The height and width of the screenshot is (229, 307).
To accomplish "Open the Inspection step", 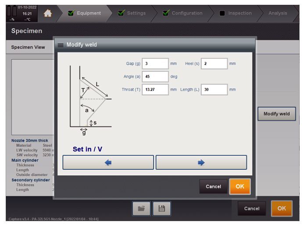I will [236, 13].
